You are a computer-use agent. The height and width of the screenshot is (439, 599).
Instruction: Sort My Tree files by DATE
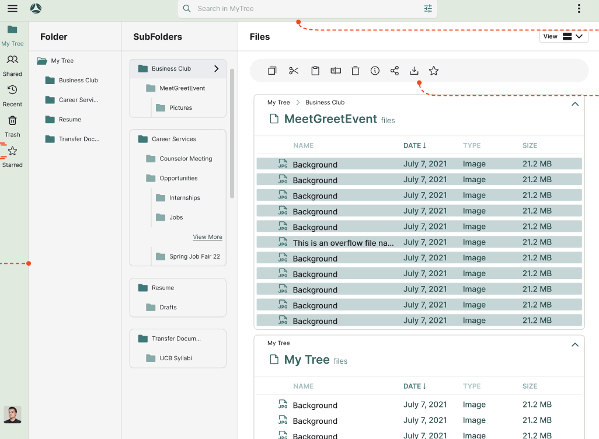pos(415,386)
